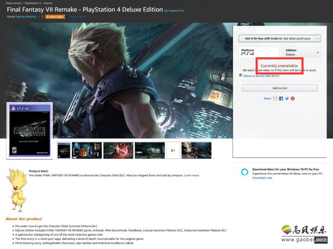Click Download now for Alexa
The width and height of the screenshot is (333, 249).
[262, 178]
